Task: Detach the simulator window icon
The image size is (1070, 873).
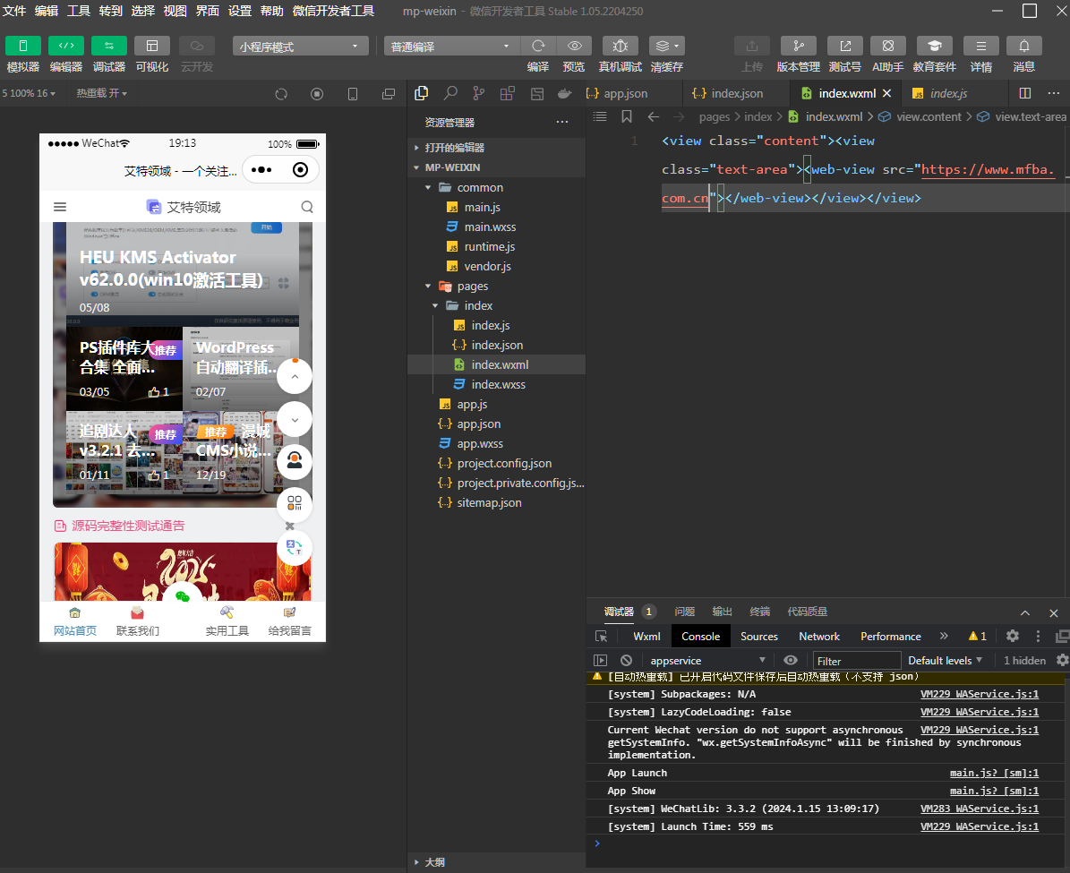Action: point(389,94)
